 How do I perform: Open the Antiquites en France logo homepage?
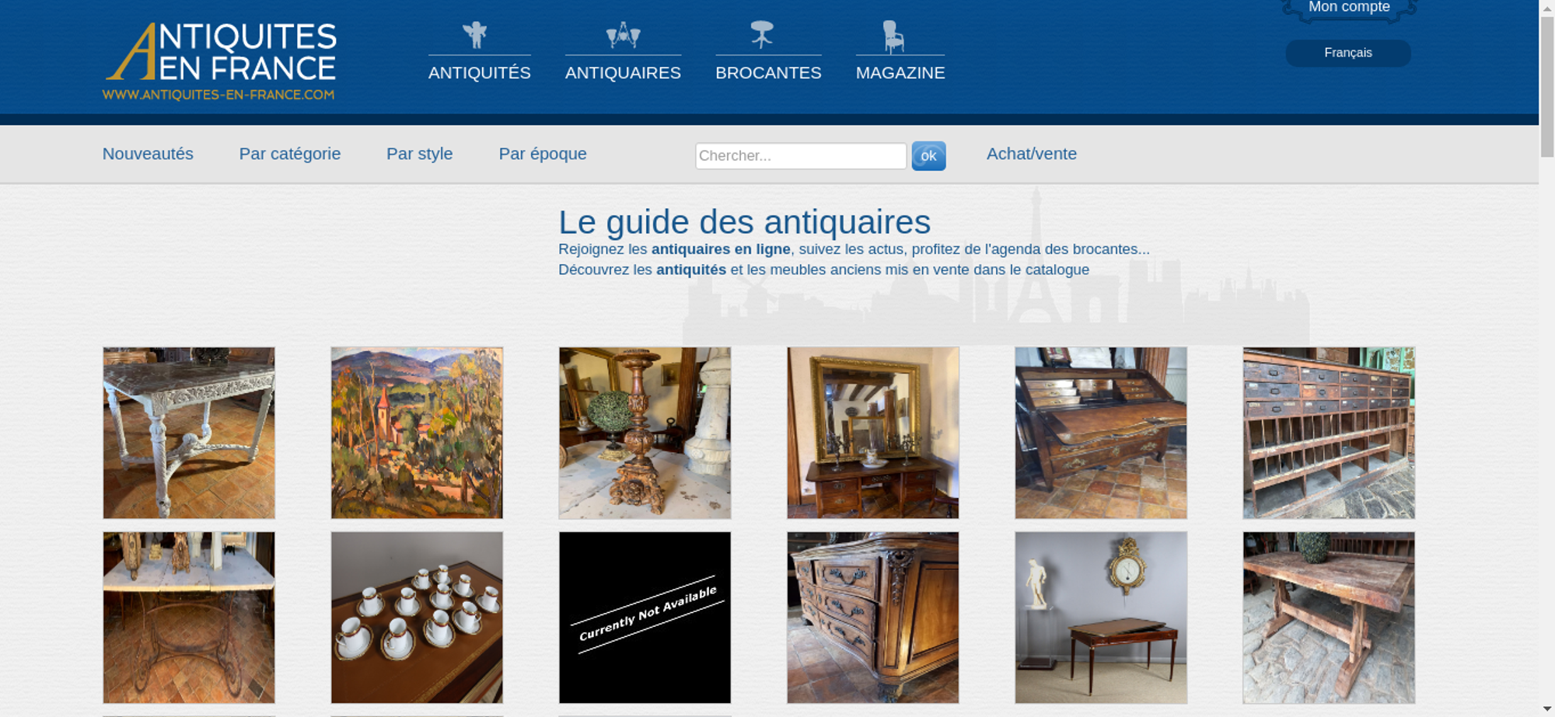tap(220, 61)
